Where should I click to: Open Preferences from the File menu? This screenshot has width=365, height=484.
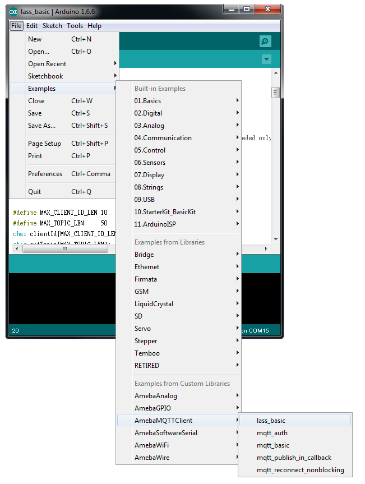[64, 174]
